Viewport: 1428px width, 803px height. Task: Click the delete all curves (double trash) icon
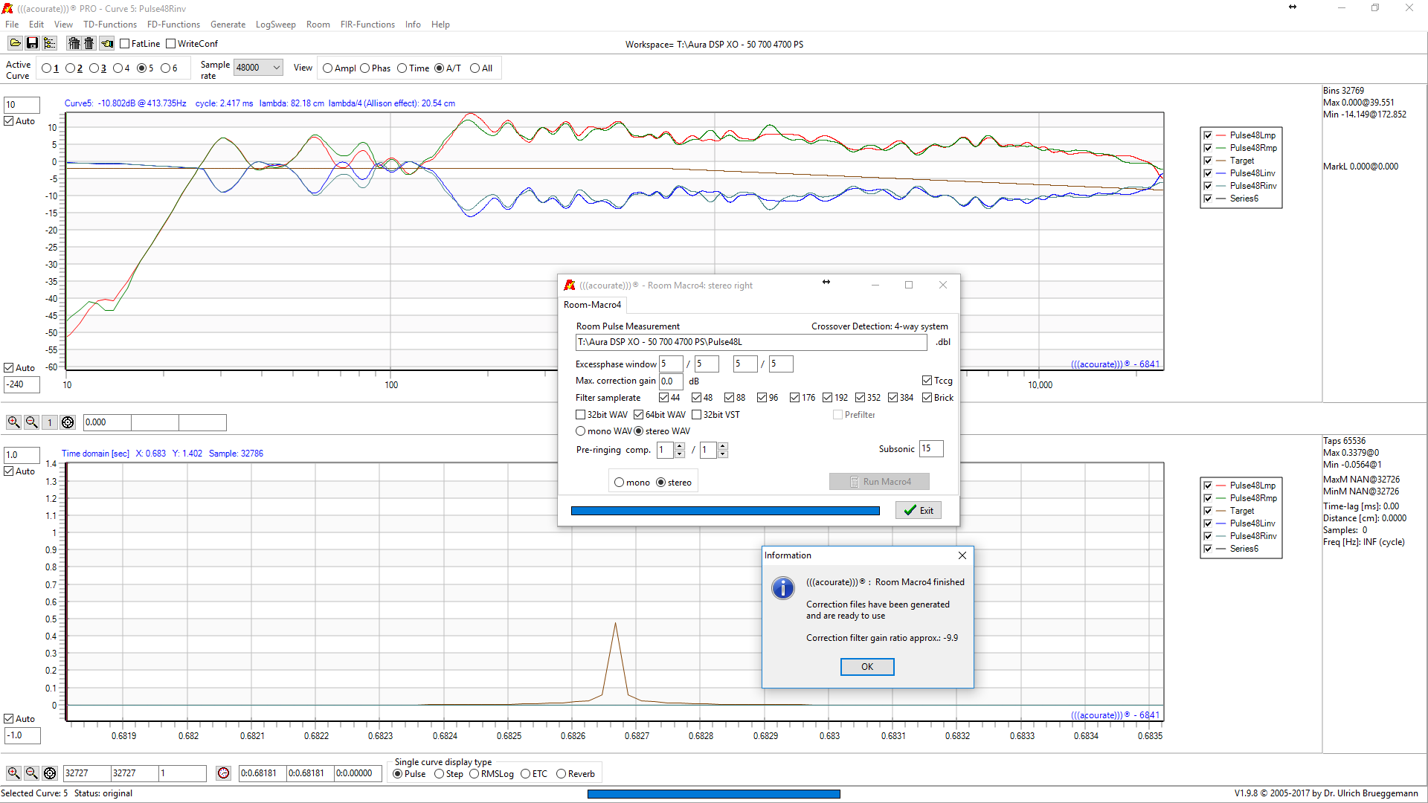74,44
